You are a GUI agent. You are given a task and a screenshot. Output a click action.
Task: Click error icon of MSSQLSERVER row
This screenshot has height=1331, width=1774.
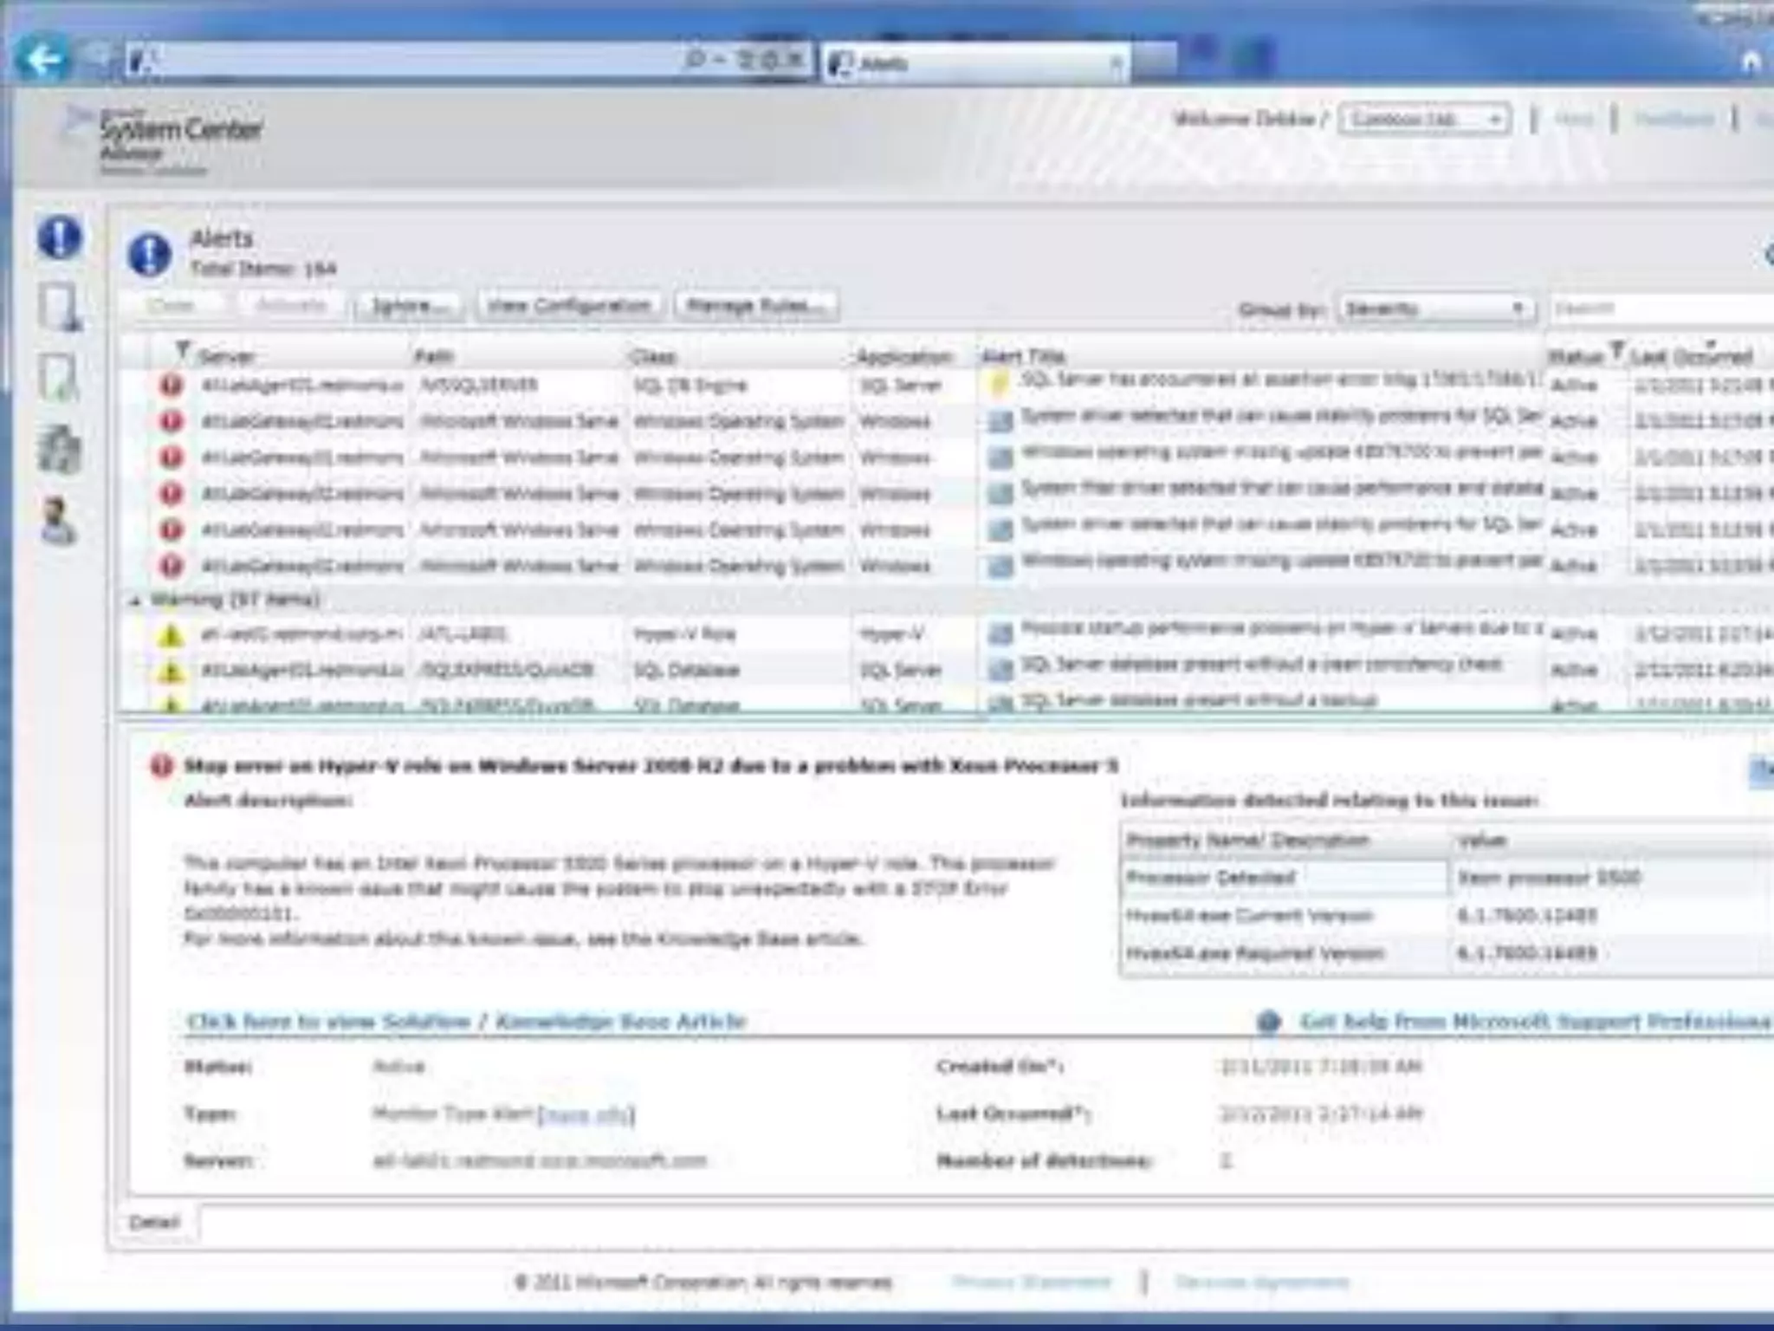[171, 384]
